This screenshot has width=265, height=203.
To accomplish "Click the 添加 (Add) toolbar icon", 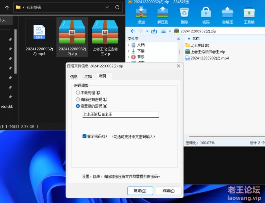I will pos(141,15).
